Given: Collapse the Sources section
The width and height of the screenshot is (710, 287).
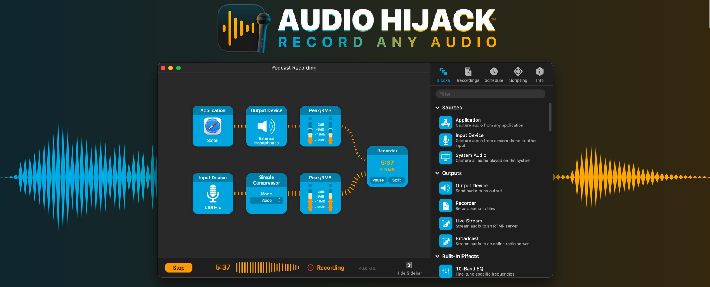Looking at the screenshot, I should point(438,108).
